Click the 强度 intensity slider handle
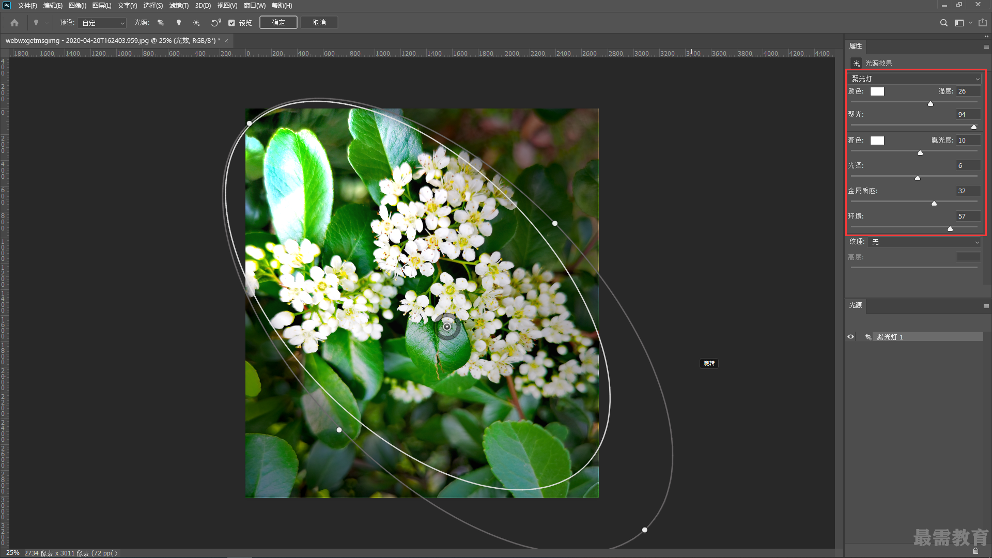992x558 pixels. tap(931, 103)
